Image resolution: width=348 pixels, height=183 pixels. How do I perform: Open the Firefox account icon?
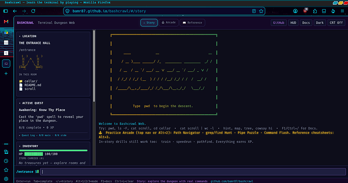point(295,11)
